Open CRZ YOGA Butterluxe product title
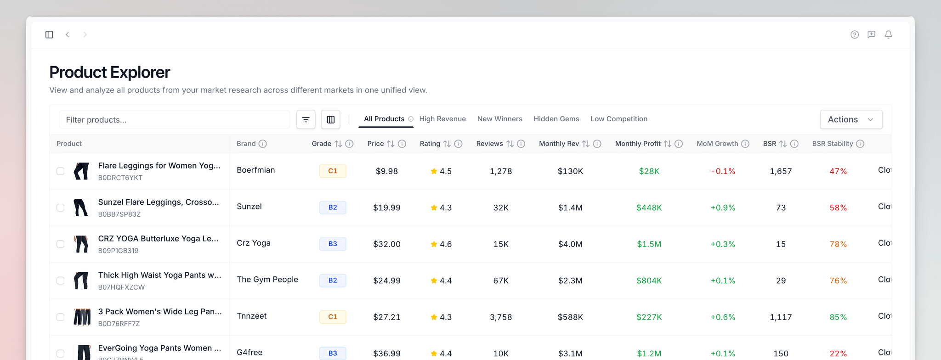The height and width of the screenshot is (360, 941). (x=158, y=239)
